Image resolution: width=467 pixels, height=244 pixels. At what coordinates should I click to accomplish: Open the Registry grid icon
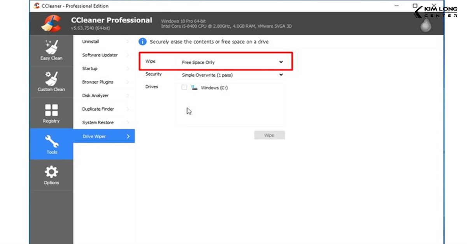click(x=51, y=110)
